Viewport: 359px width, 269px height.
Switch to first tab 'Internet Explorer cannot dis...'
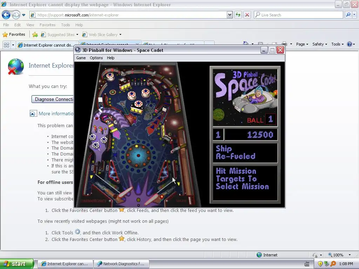tap(48, 45)
